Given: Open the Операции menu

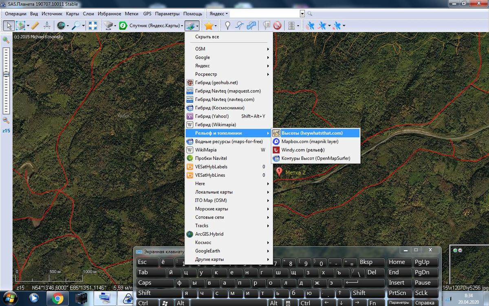Looking at the screenshot, I should pyautogui.click(x=15, y=13).
